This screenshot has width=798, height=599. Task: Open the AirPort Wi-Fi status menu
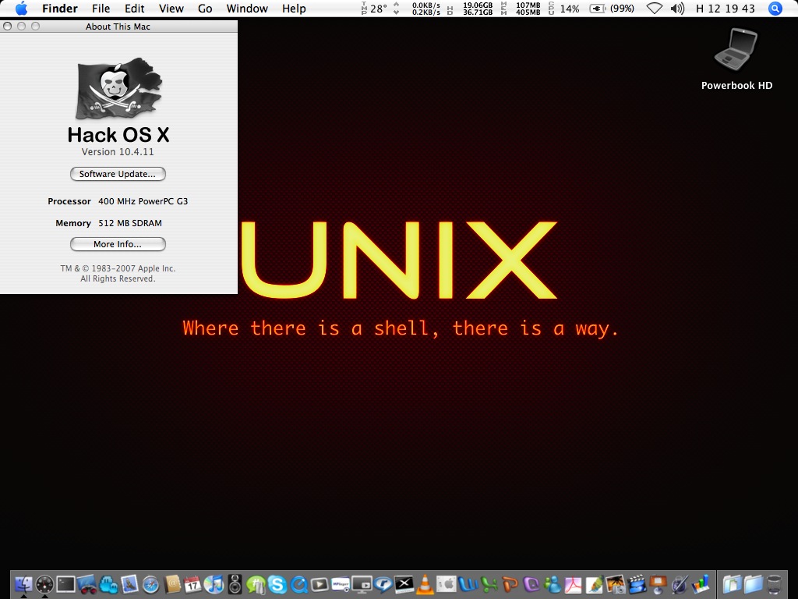[x=654, y=9]
